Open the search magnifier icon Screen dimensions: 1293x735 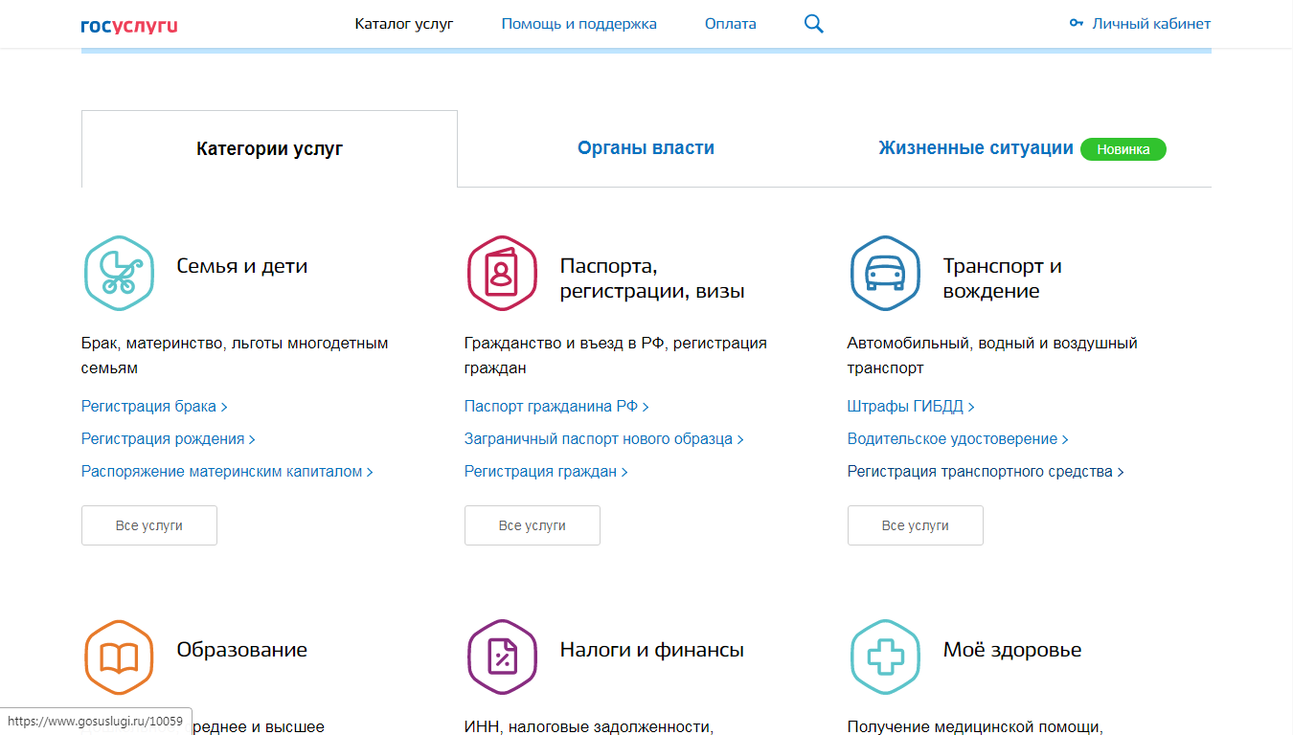click(x=814, y=24)
